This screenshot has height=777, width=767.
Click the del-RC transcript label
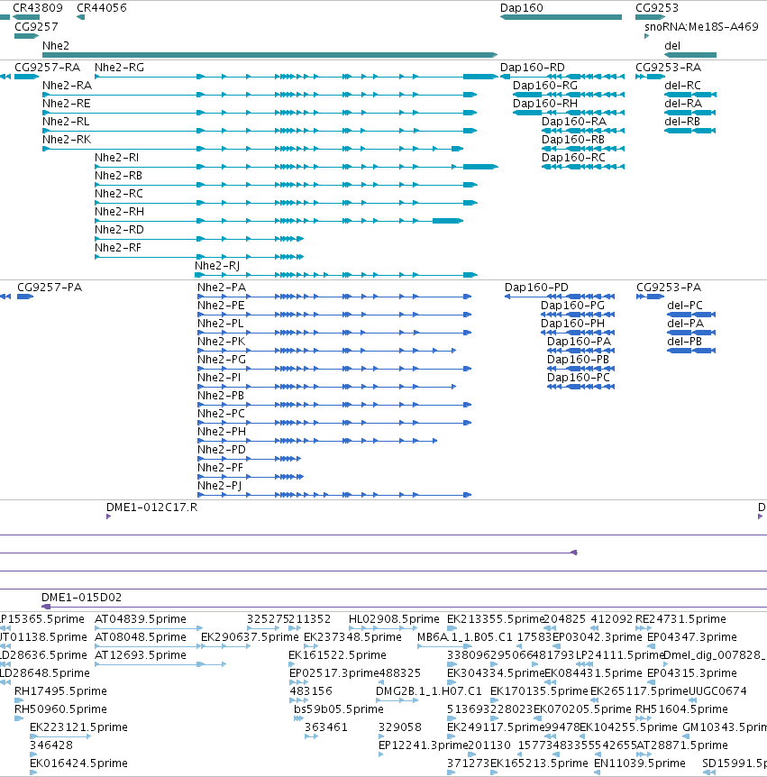(x=683, y=86)
